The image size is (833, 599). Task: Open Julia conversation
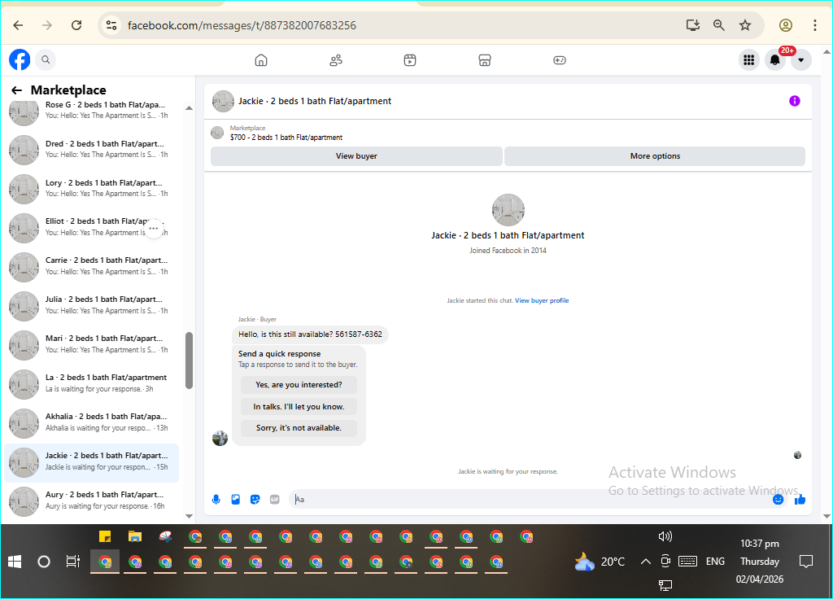click(x=91, y=305)
